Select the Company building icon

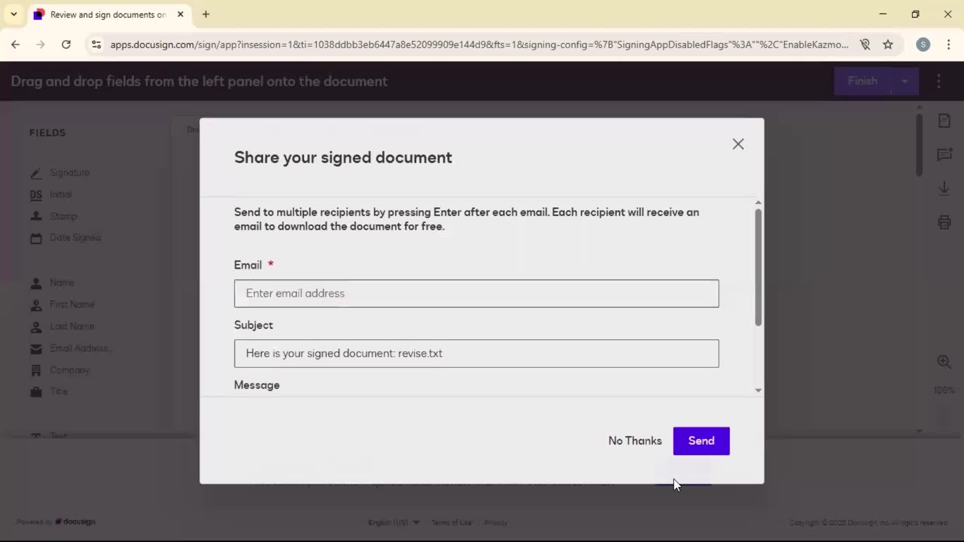pos(36,370)
